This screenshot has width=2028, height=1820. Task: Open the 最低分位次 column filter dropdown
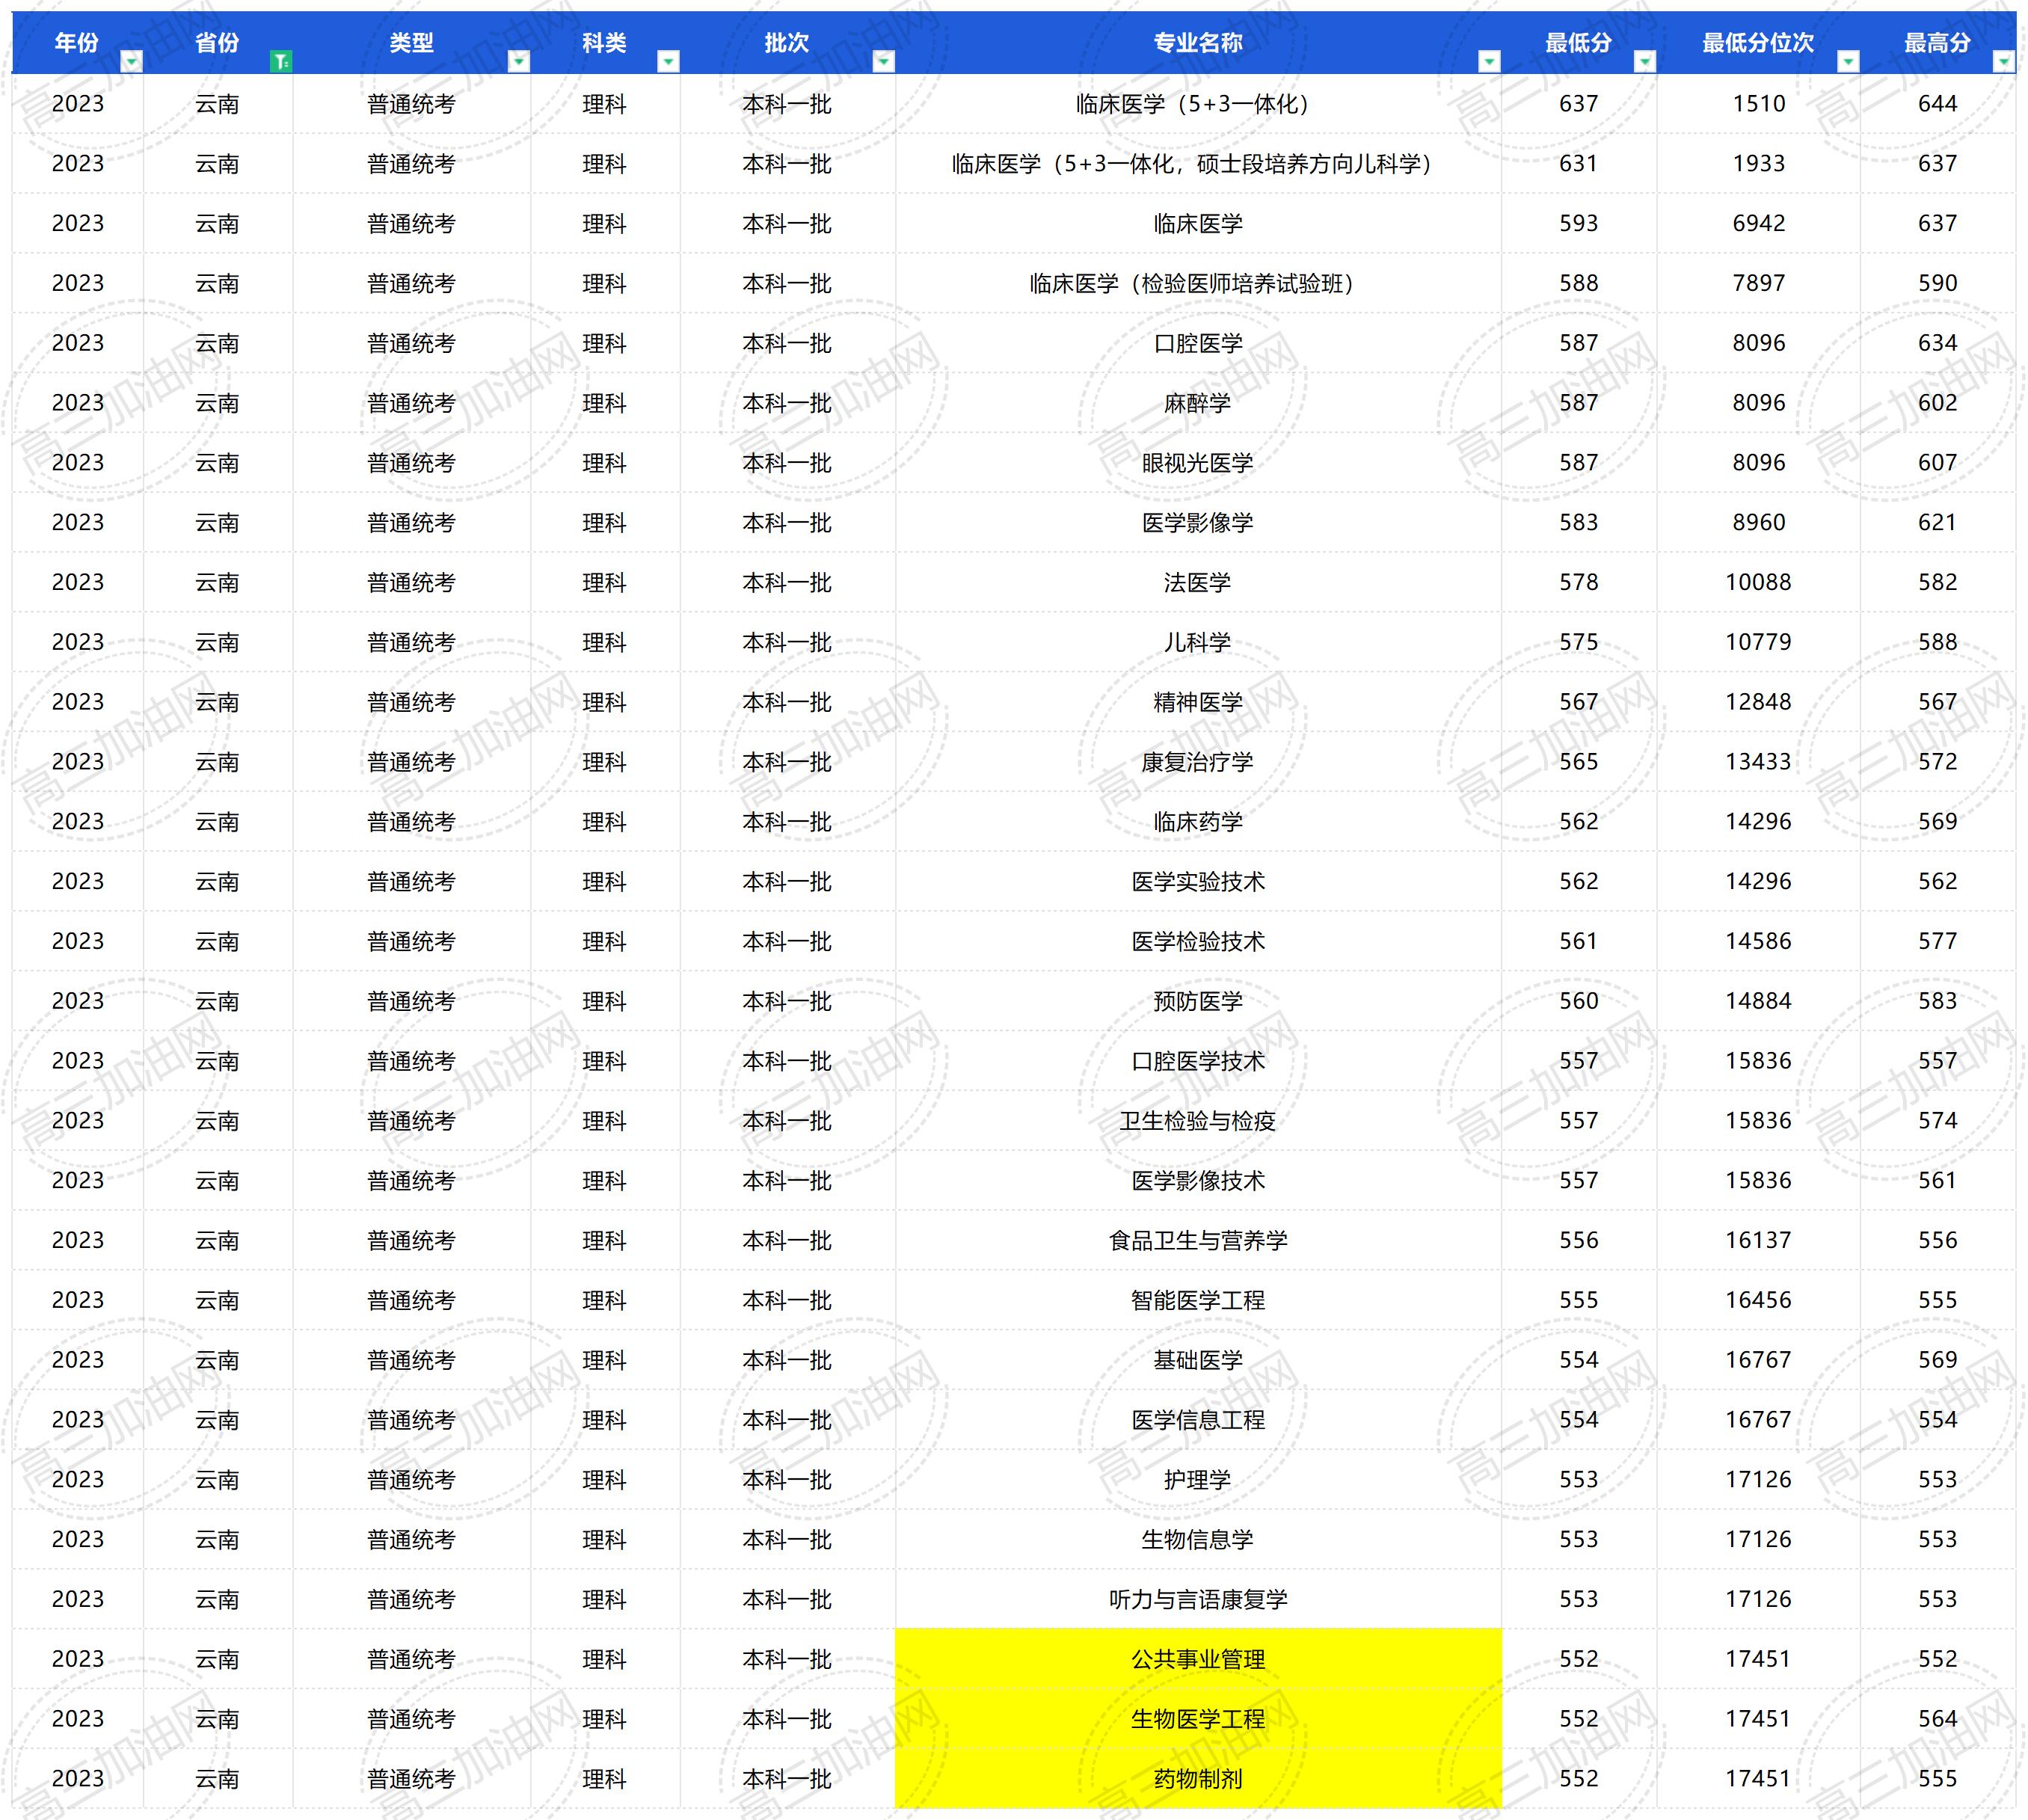(1848, 62)
